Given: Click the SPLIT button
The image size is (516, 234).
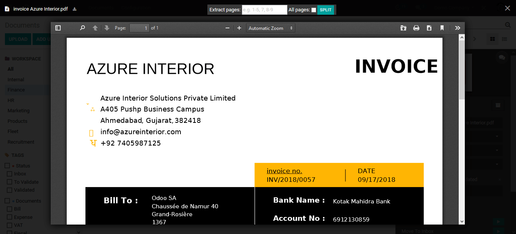Looking at the screenshot, I should [326, 10].
